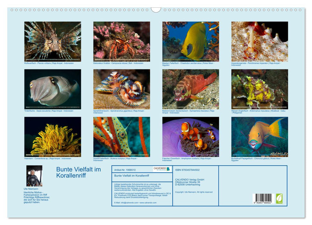Screen dimensions: 312x225
Task: Click the ISBN 9783457844502 text
Action: 187,170
